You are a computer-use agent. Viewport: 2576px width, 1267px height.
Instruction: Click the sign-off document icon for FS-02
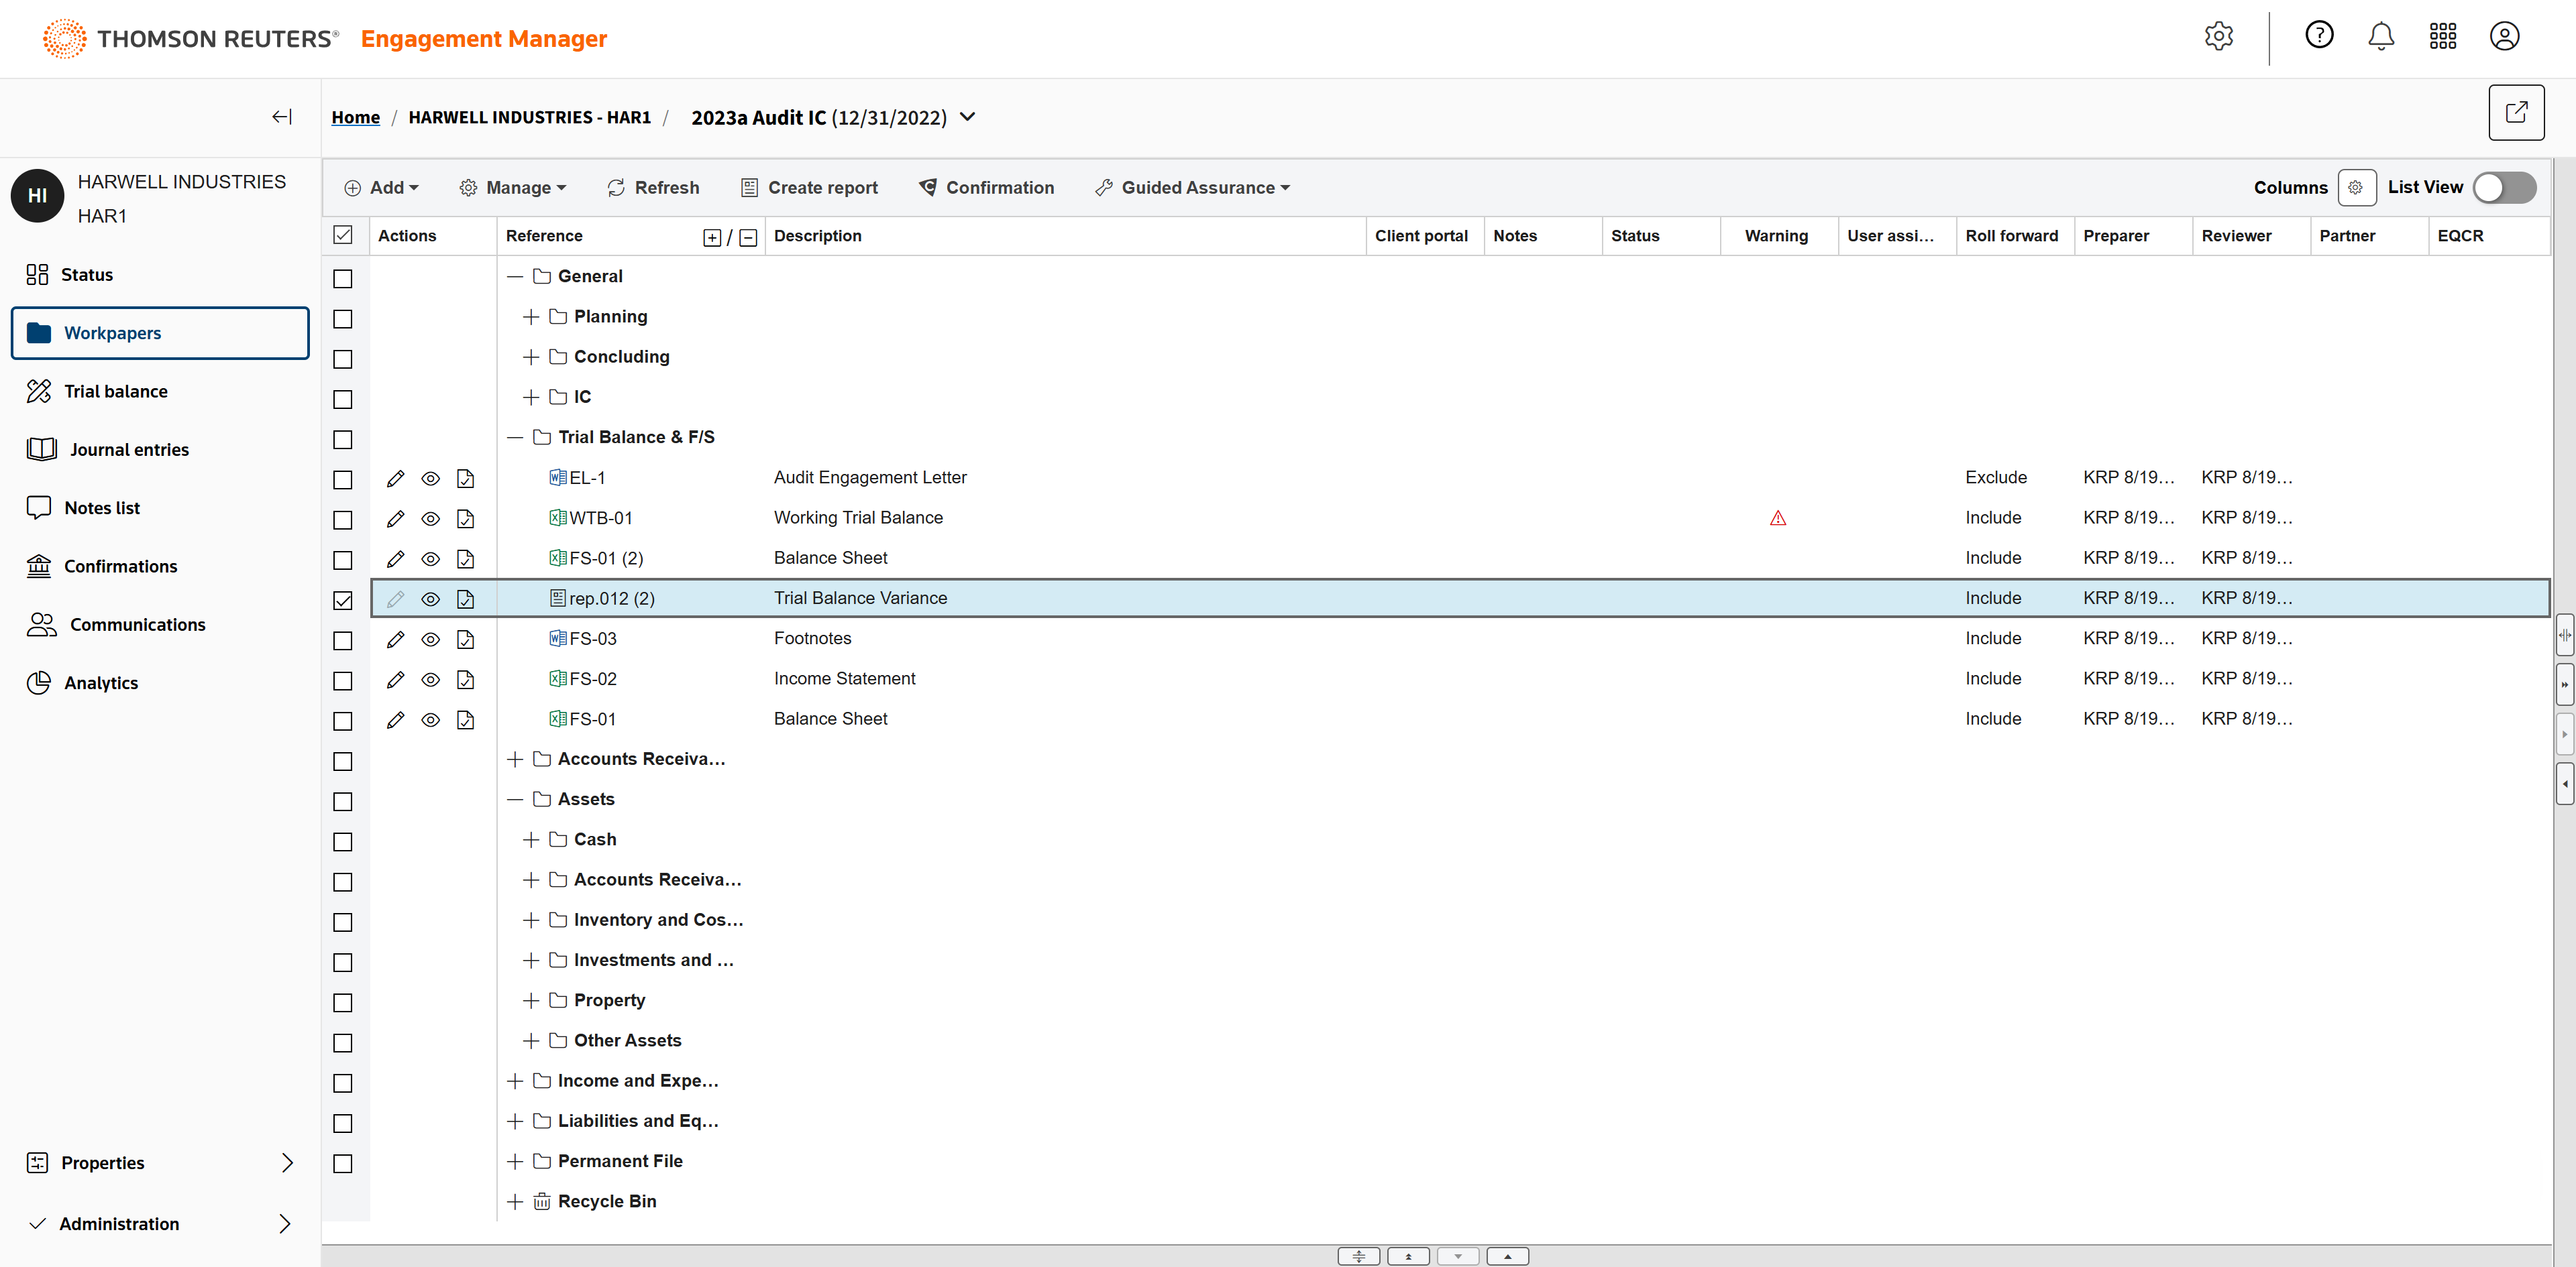coord(465,680)
